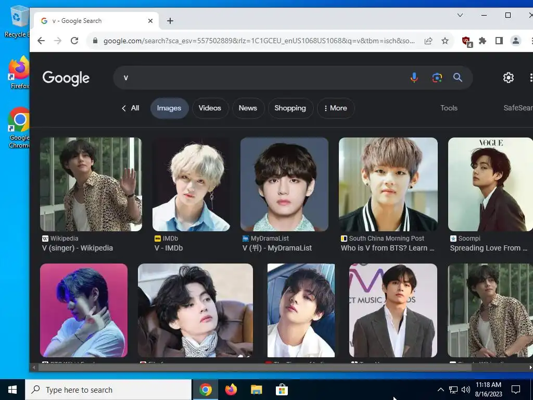Screen dimensions: 533x400
Task: Open the gray suit music awards thumbnail
Action: pyautogui.click(x=393, y=310)
